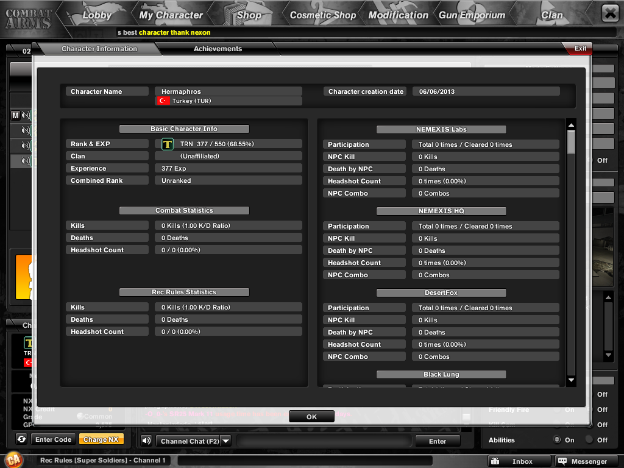
Task: Click the Combat Statistics header
Action: click(x=184, y=210)
